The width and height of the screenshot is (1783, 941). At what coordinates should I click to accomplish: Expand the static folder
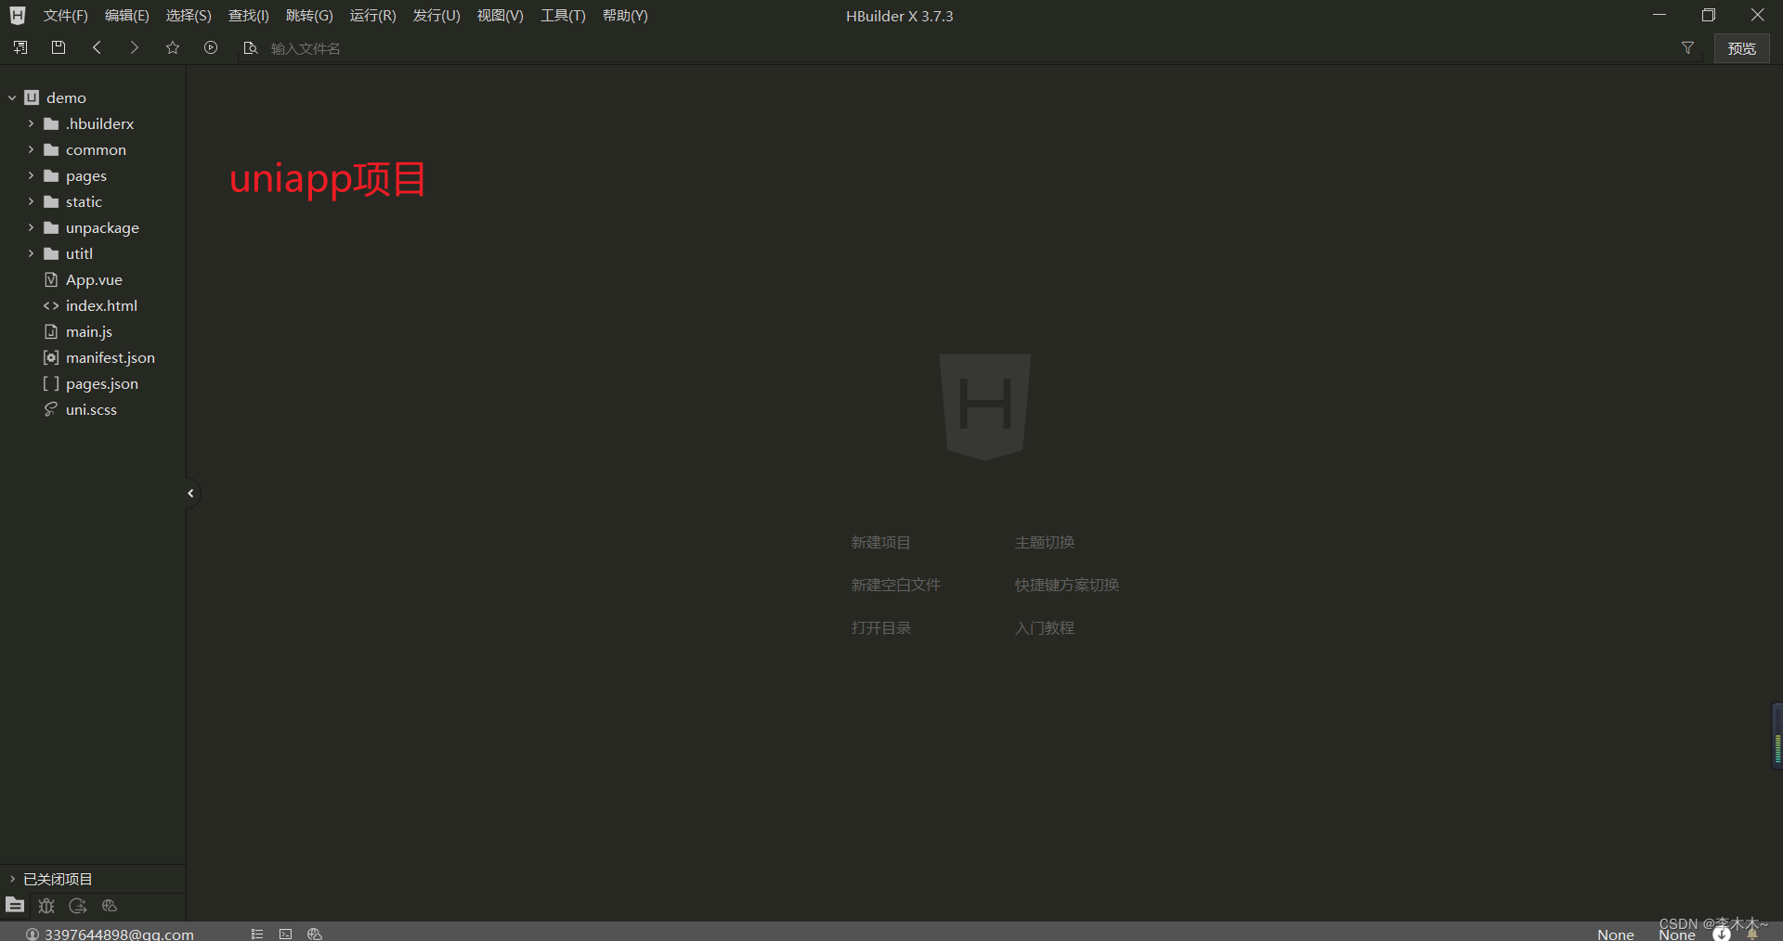pyautogui.click(x=31, y=201)
